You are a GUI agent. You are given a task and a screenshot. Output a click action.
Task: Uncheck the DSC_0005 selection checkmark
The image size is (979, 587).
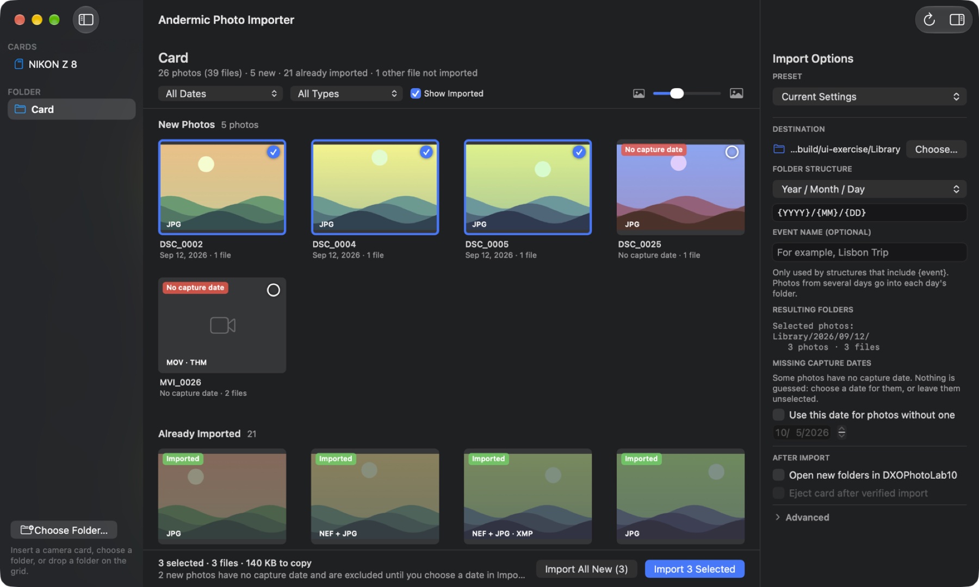[579, 152]
